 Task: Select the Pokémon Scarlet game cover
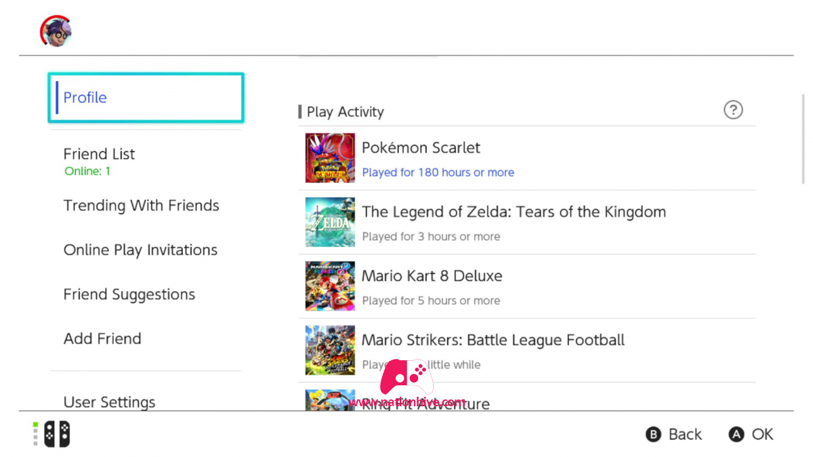coord(330,158)
